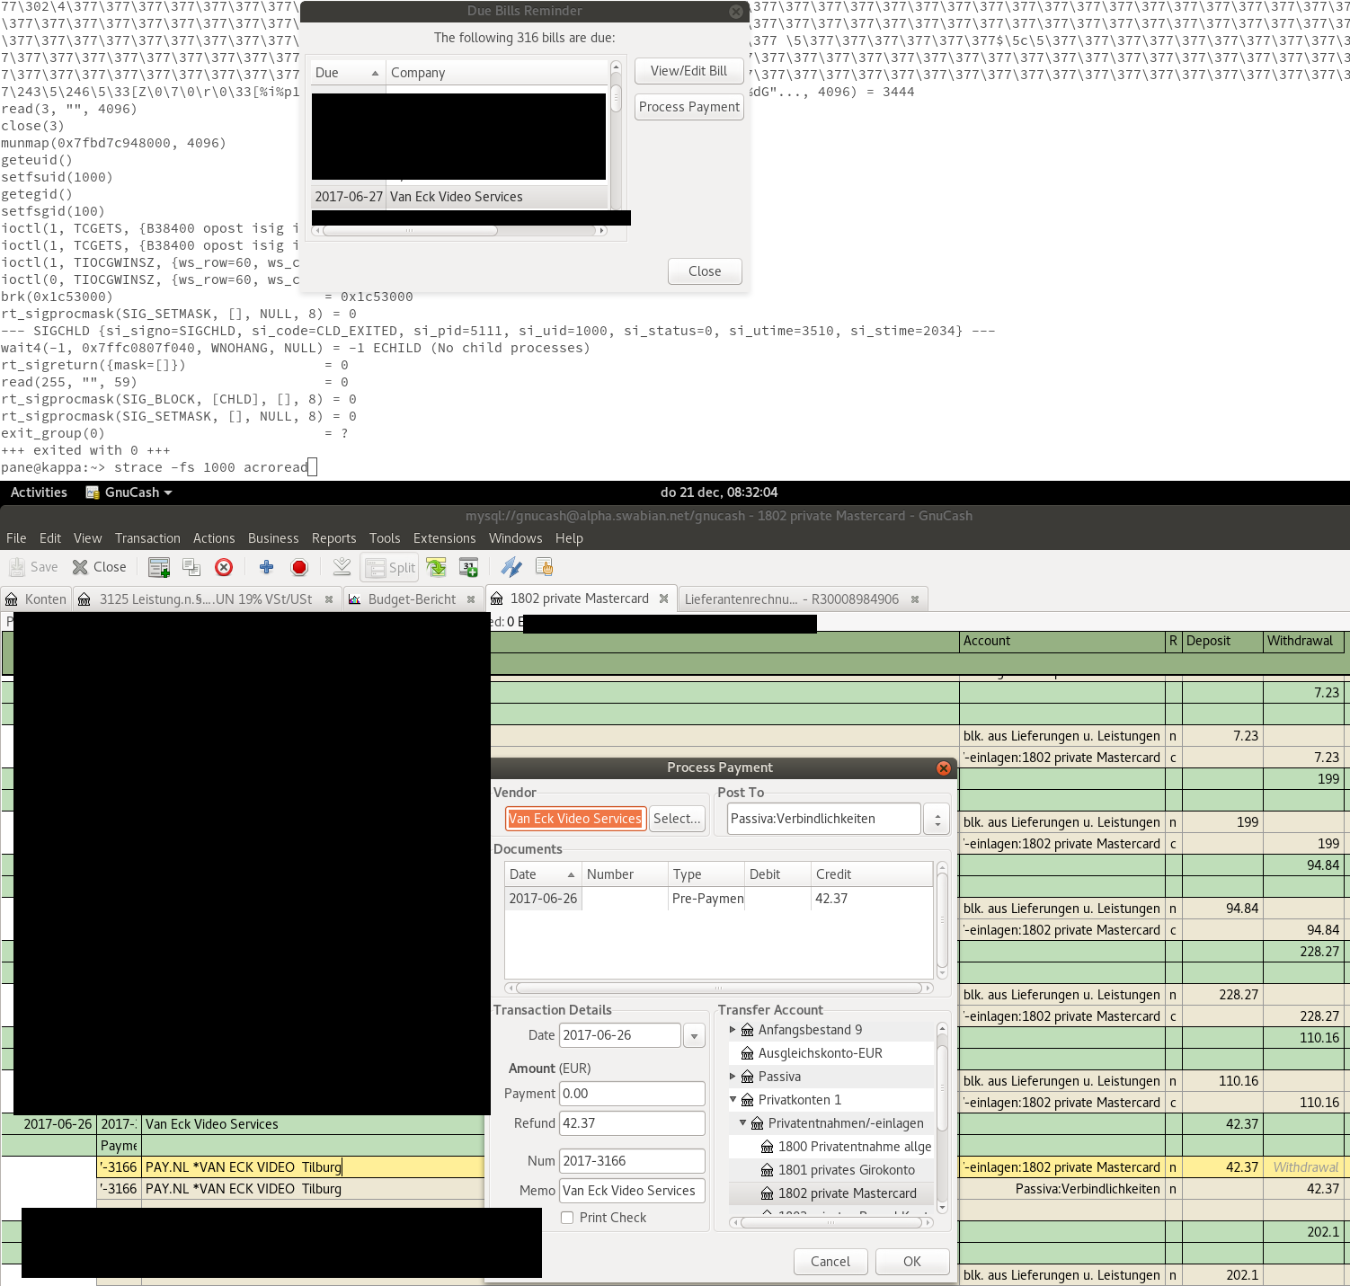
Task: Click Close in Due Bills Reminder dialog
Action: tap(705, 271)
